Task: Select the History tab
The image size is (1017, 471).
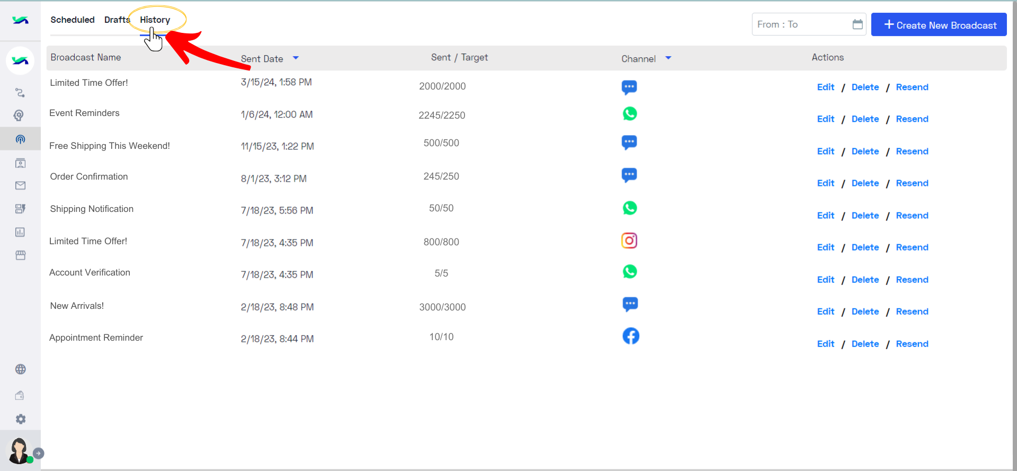Action: (x=155, y=20)
